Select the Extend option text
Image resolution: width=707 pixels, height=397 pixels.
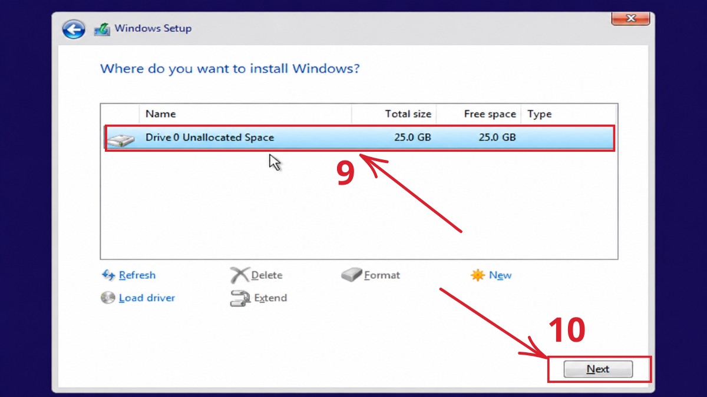coord(270,298)
